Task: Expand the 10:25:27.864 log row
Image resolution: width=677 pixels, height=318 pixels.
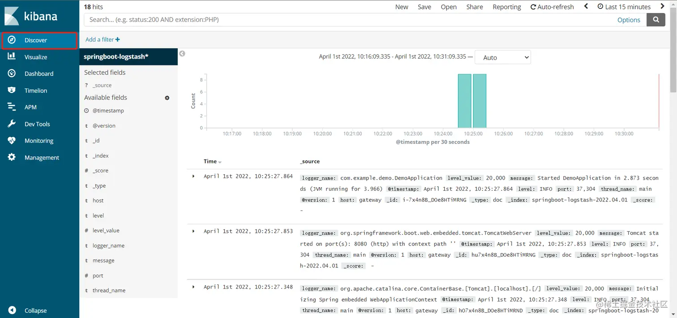Action: [x=193, y=176]
